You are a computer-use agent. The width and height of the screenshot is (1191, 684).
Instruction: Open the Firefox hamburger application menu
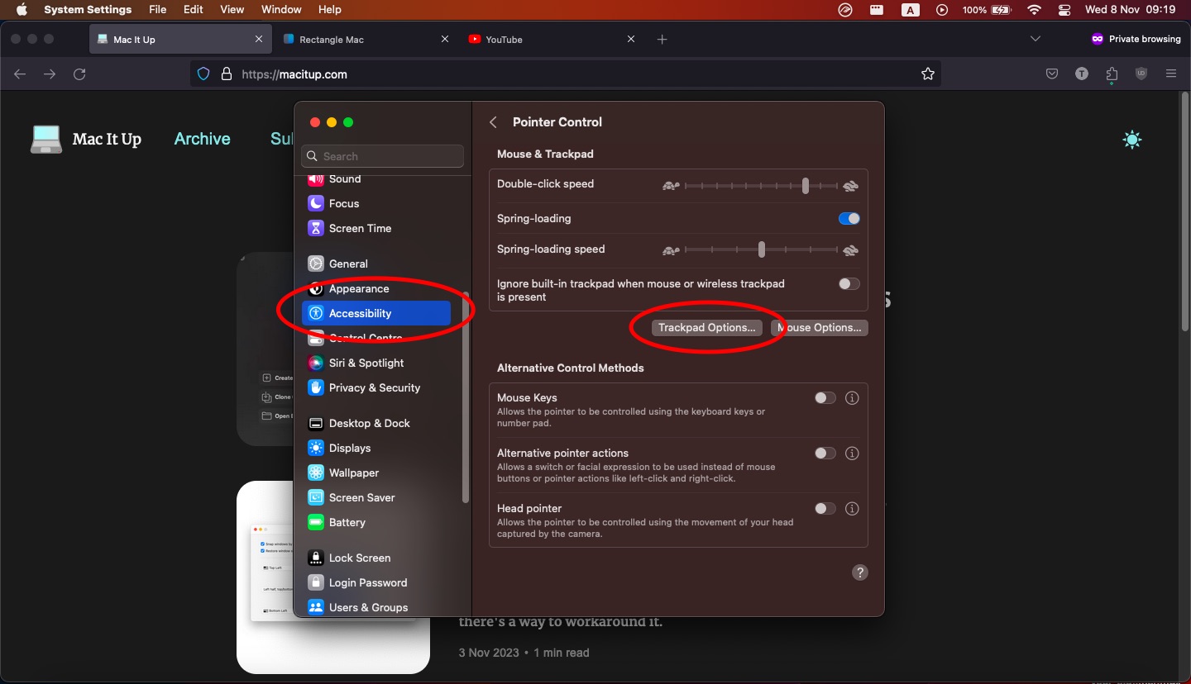pyautogui.click(x=1171, y=74)
